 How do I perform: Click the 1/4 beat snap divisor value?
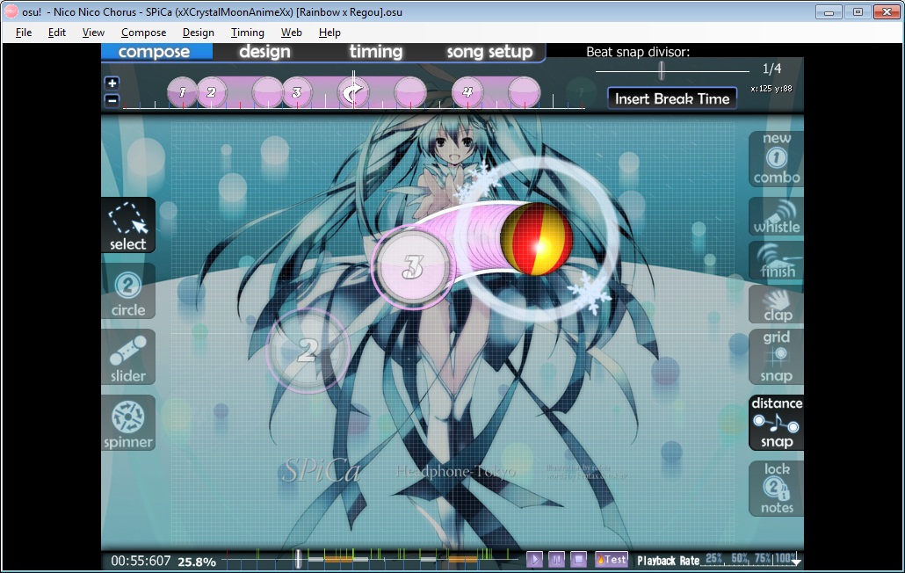pos(771,69)
